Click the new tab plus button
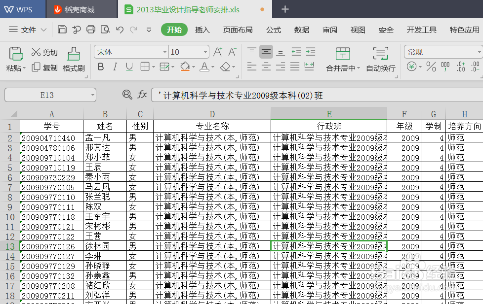The width and height of the screenshot is (483, 304). [285, 9]
